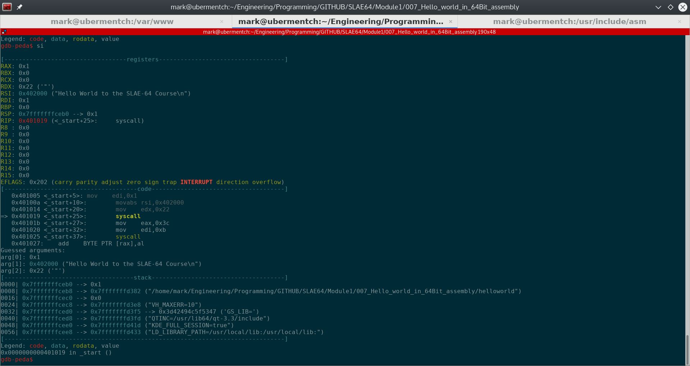Click the 'code' section header
Viewport: 690px width, 366px height.
tap(144, 189)
